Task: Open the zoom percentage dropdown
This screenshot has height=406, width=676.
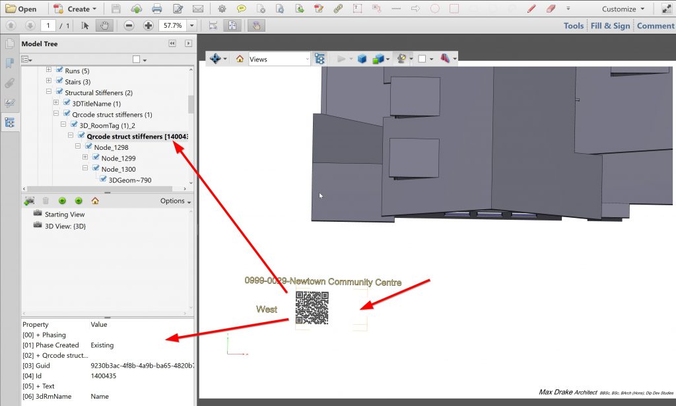Action: pyautogui.click(x=192, y=26)
